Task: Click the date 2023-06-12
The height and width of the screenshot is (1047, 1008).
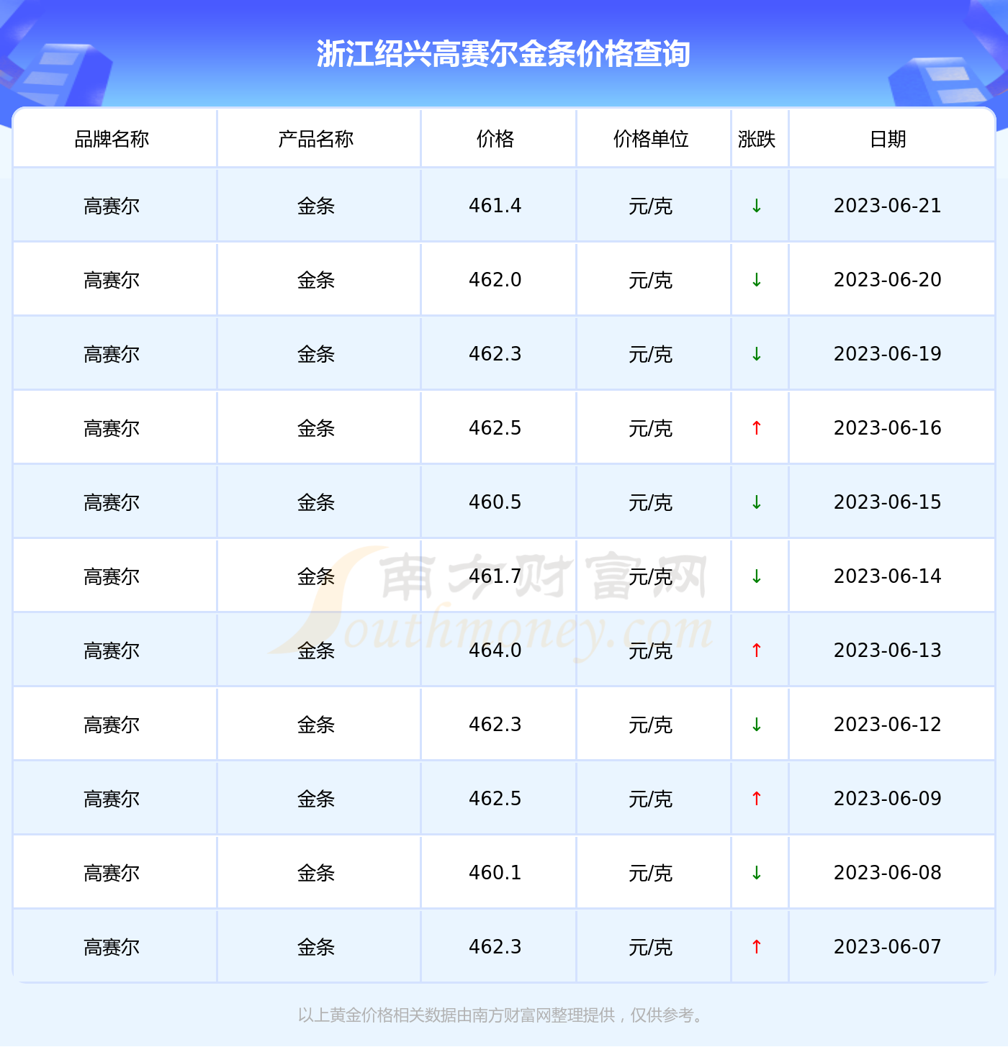Action: pos(888,725)
